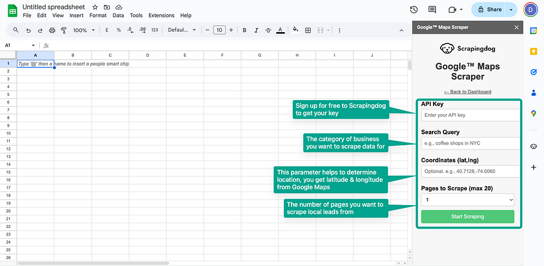544x266 pixels.
Task: Click the API Key input field
Action: click(471, 115)
